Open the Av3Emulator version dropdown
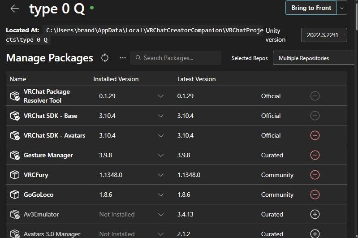Screen dimensions: 358x238 pyautogui.click(x=161, y=215)
